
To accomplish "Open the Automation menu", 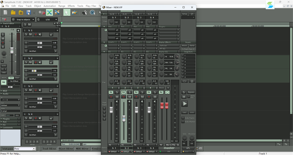I will coord(49,6).
